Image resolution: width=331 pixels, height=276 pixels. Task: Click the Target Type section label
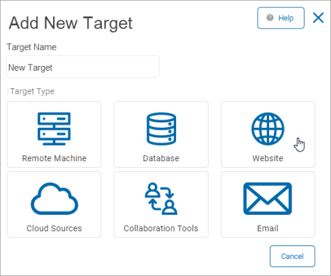click(x=32, y=91)
